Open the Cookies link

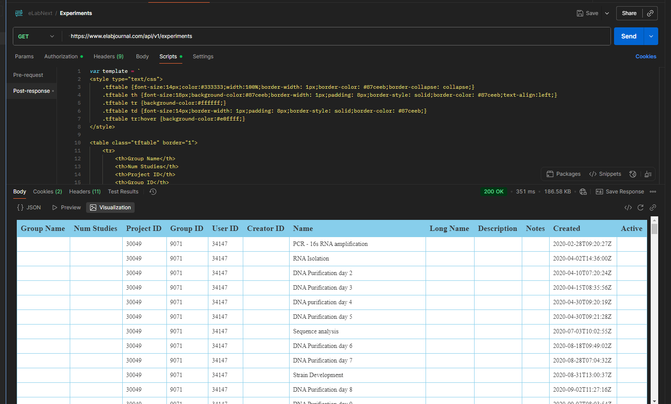coord(646,57)
